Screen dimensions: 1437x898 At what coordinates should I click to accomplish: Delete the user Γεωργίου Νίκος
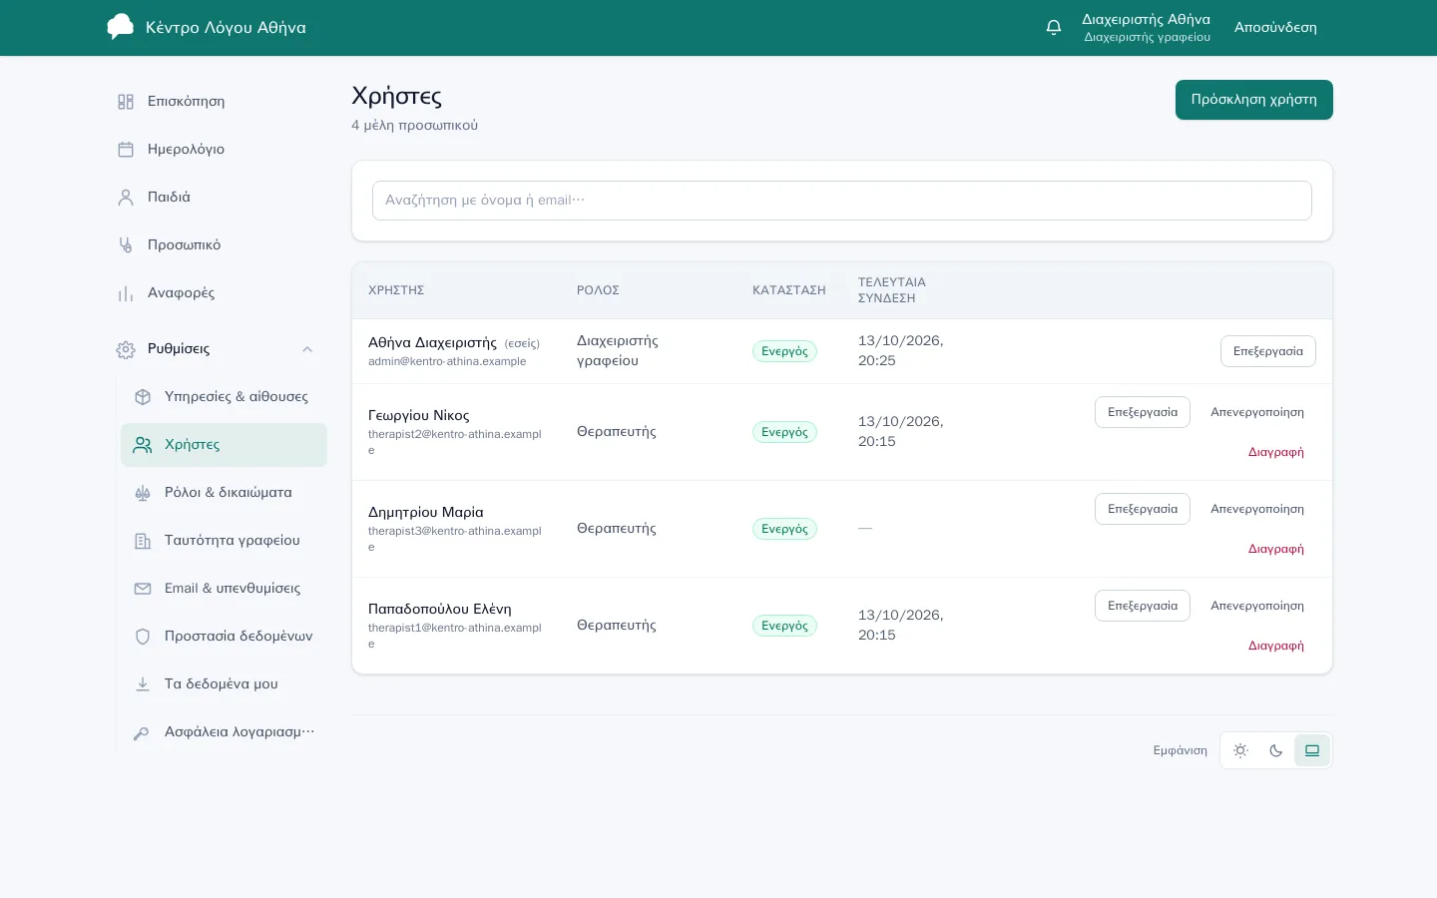pos(1276,452)
